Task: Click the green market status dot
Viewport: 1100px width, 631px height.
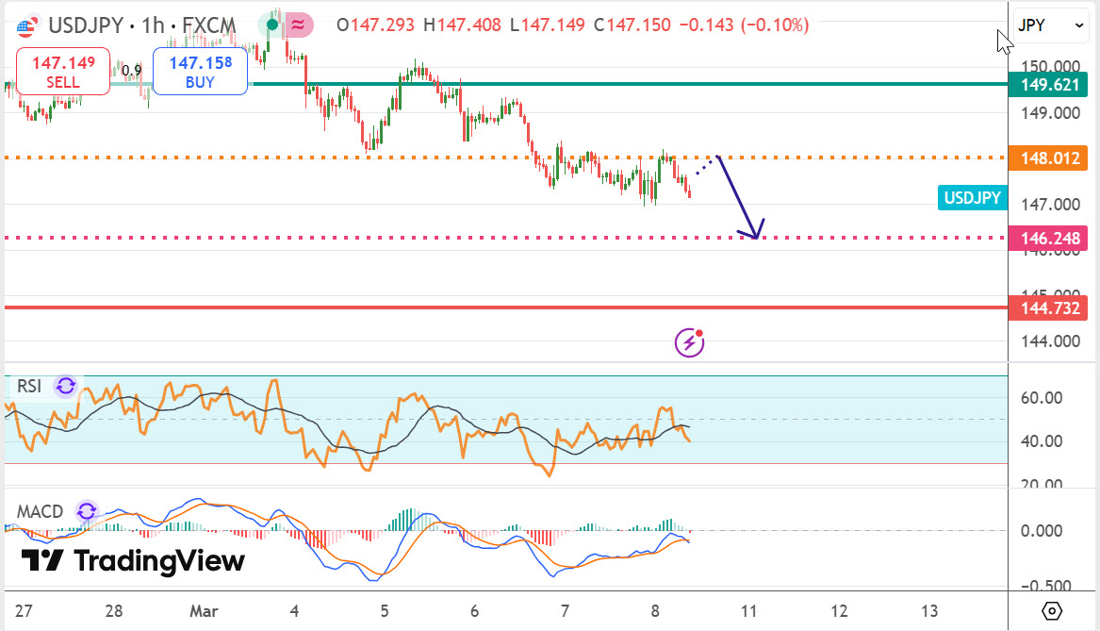Action: [271, 25]
